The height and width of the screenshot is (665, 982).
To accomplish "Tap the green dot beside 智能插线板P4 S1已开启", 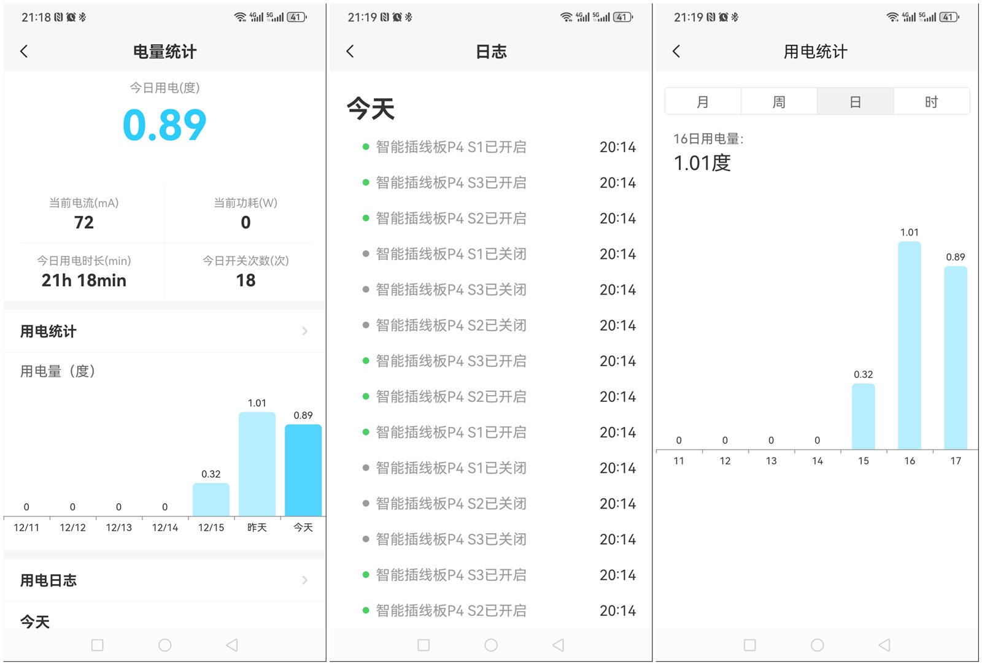I will click(x=365, y=147).
